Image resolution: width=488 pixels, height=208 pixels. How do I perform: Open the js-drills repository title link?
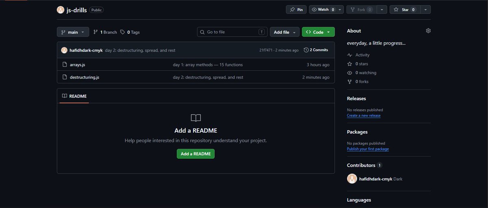[x=77, y=10]
